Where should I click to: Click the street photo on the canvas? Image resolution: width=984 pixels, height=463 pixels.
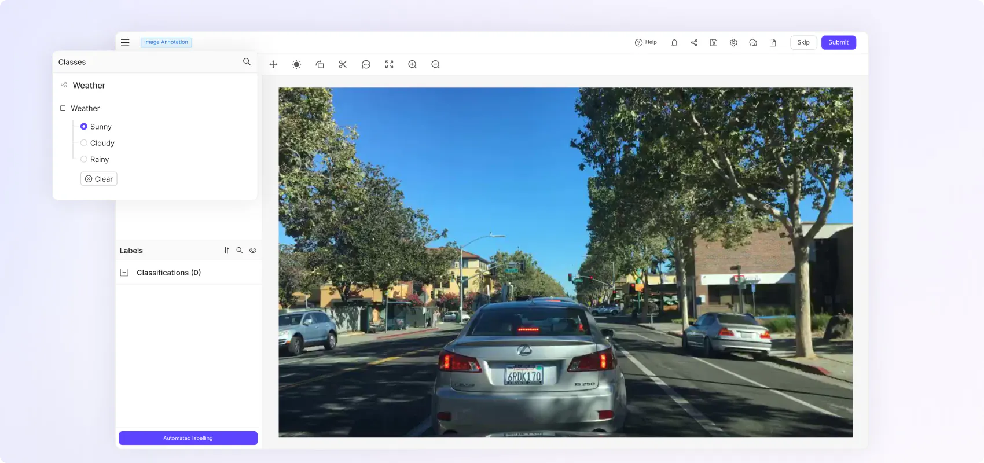566,262
